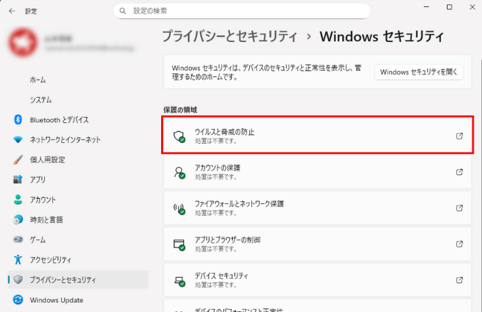This screenshot has height=312, width=482.
Task: Open 時刻と言語 settings
Action: coord(78,219)
